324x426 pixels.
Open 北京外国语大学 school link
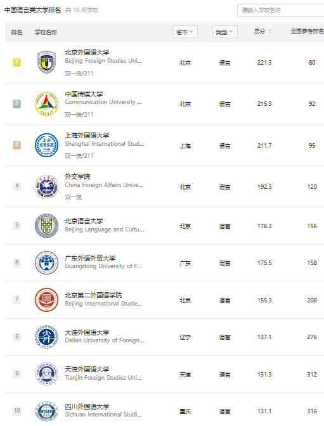pos(87,52)
